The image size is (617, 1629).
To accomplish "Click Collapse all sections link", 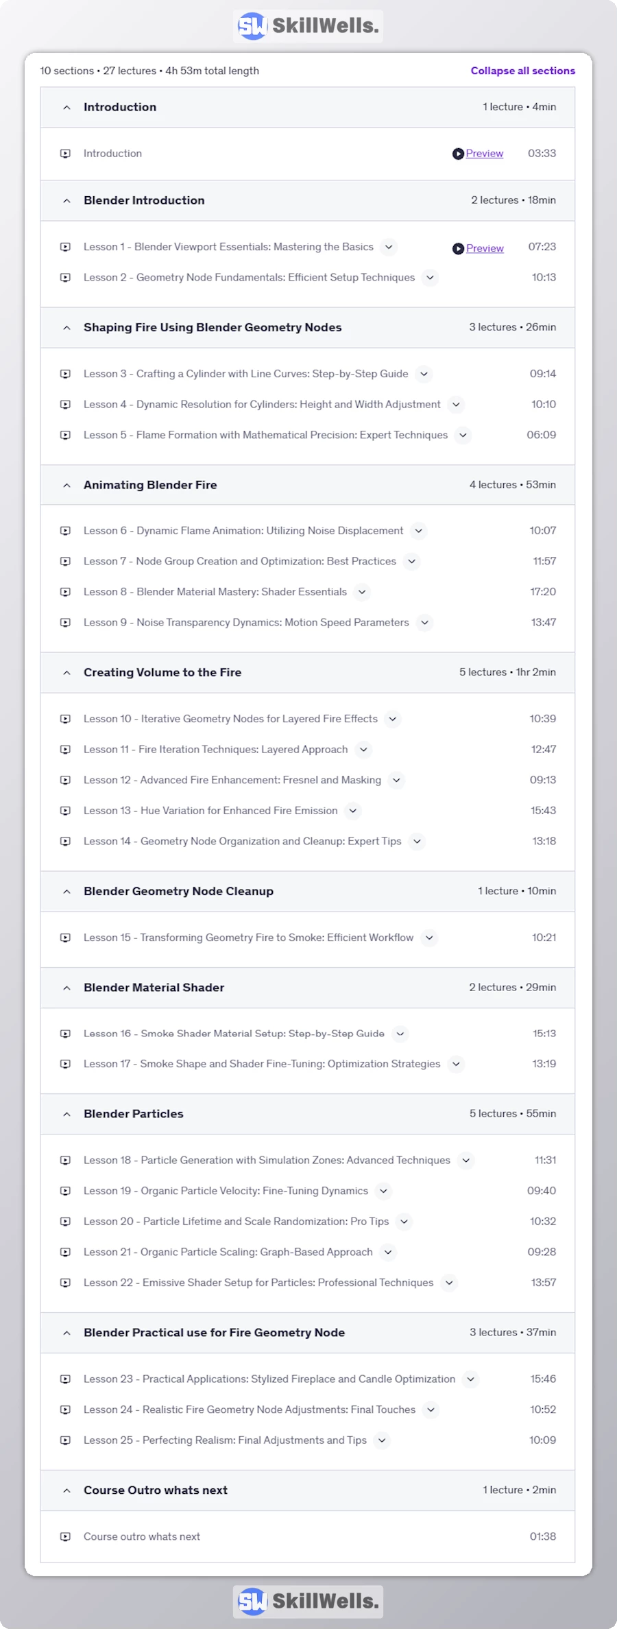I will pos(522,71).
